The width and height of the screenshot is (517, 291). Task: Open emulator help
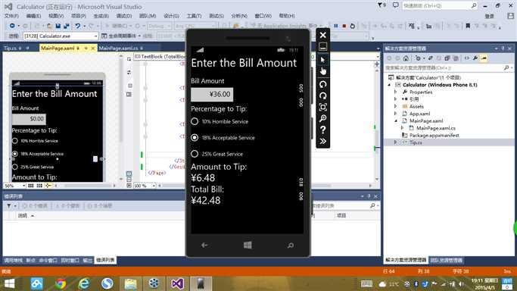322,130
